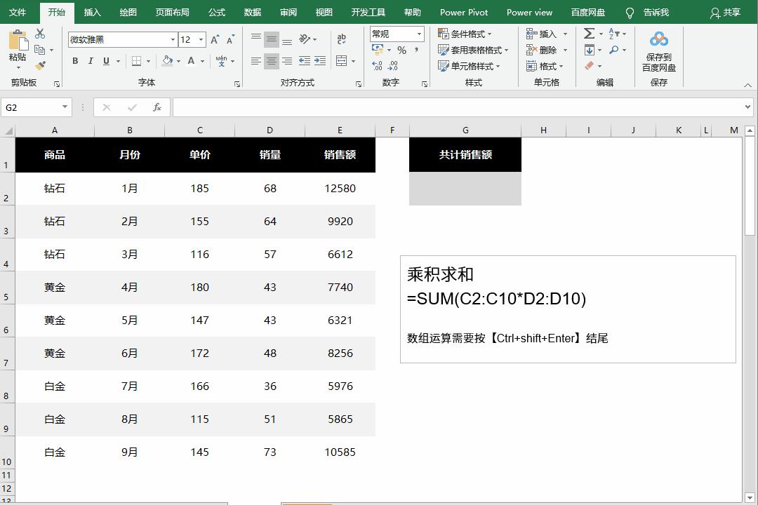The height and width of the screenshot is (505, 758).
Task: Click the Fill down icon
Action: point(590,50)
